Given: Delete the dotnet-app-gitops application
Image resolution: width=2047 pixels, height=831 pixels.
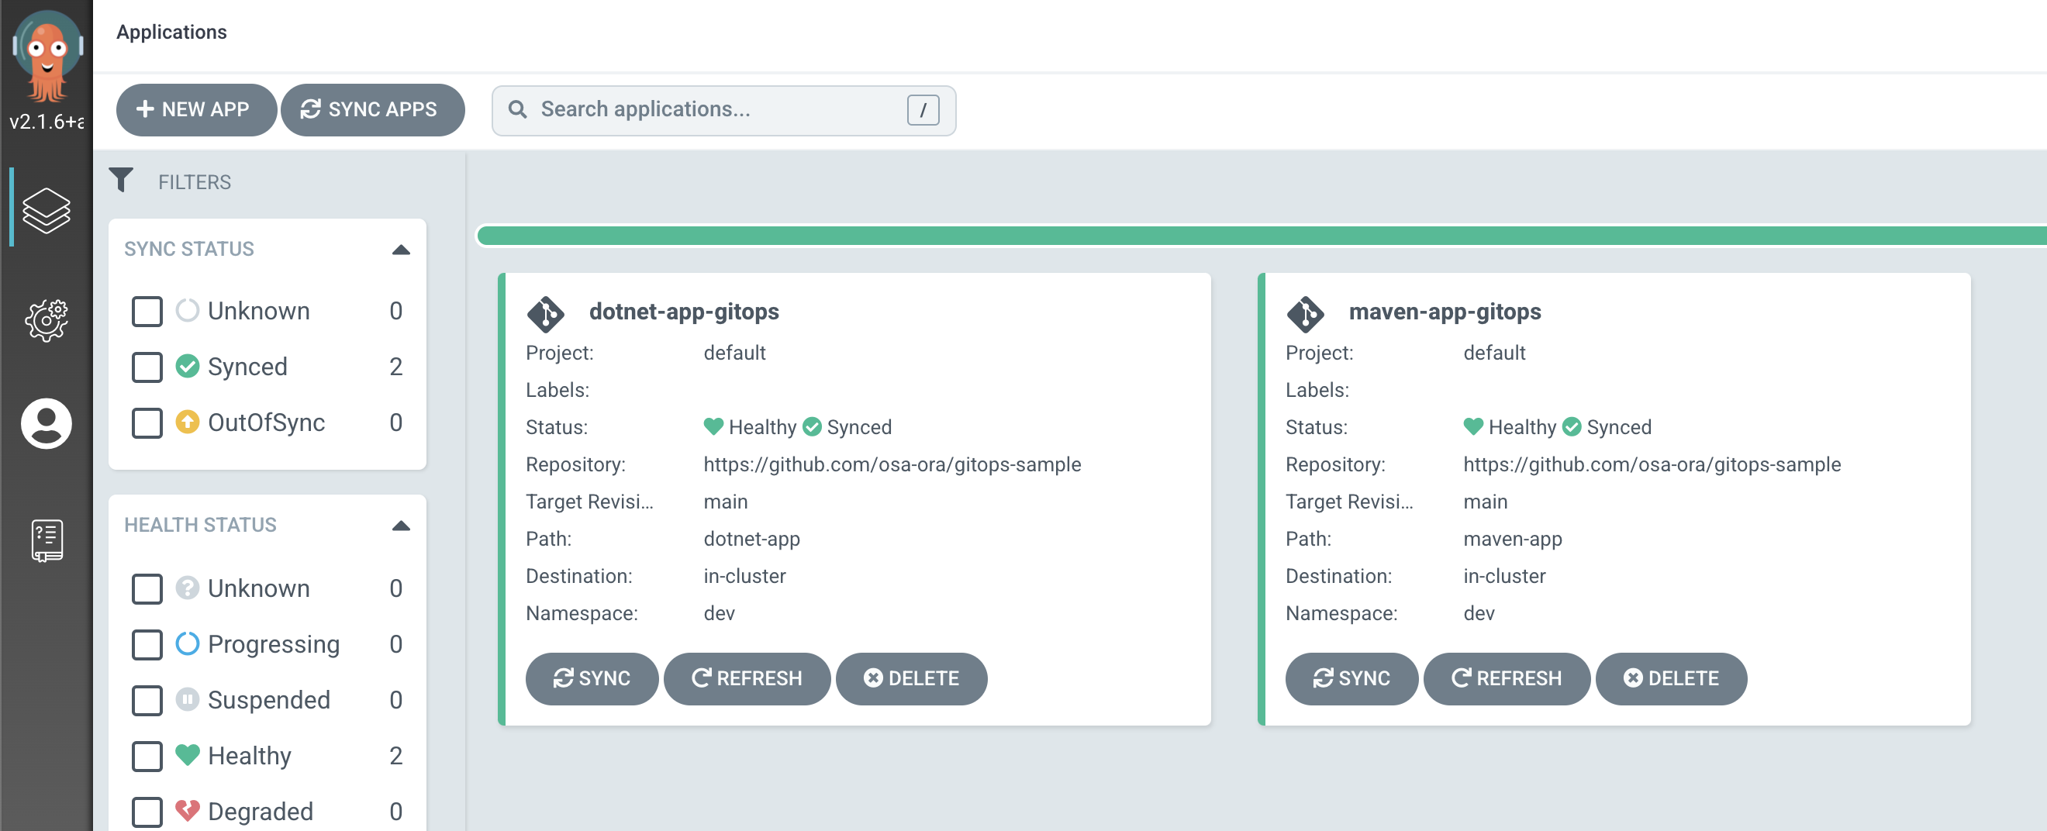Looking at the screenshot, I should point(911,678).
